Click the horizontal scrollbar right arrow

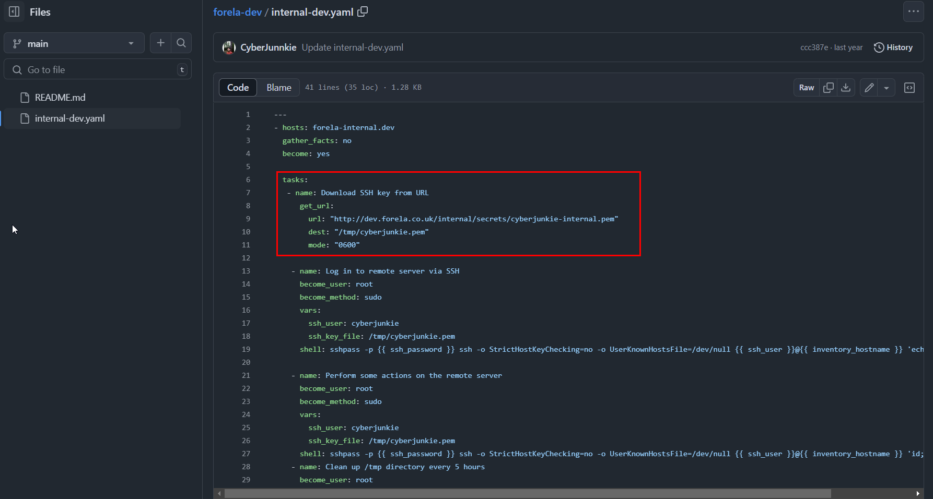pyautogui.click(x=918, y=493)
